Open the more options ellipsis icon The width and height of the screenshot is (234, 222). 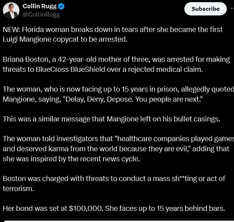click(232, 9)
